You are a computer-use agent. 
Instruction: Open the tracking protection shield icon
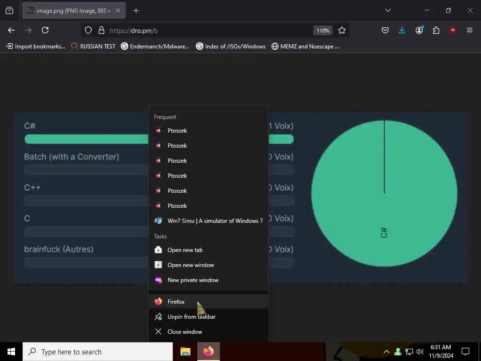(88, 30)
